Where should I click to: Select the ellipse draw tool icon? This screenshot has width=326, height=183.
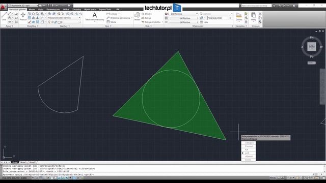coord(10,22)
